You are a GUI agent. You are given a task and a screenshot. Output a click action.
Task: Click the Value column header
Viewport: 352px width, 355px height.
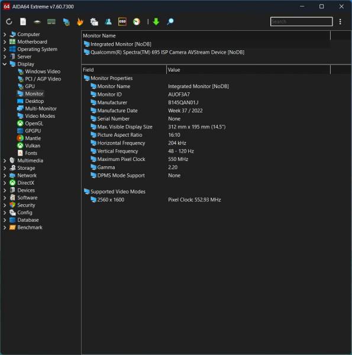(248, 70)
